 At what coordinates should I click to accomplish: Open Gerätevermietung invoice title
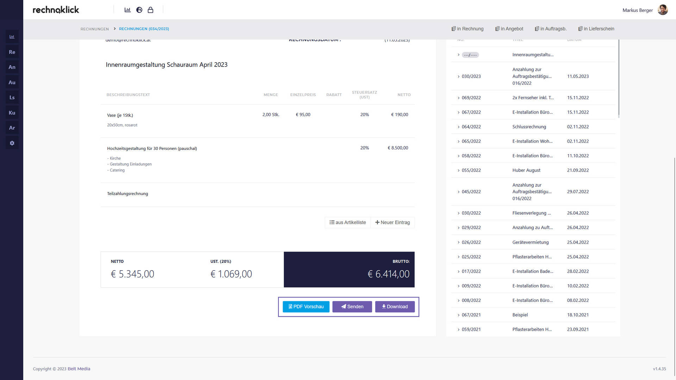tap(531, 242)
